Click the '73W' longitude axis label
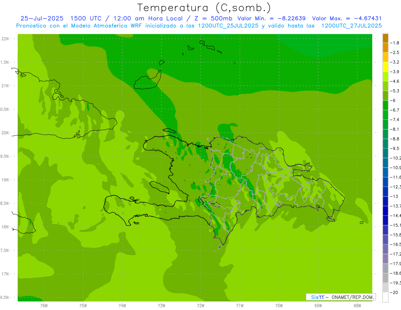Viewport: 401px width, 310px height. (161, 305)
